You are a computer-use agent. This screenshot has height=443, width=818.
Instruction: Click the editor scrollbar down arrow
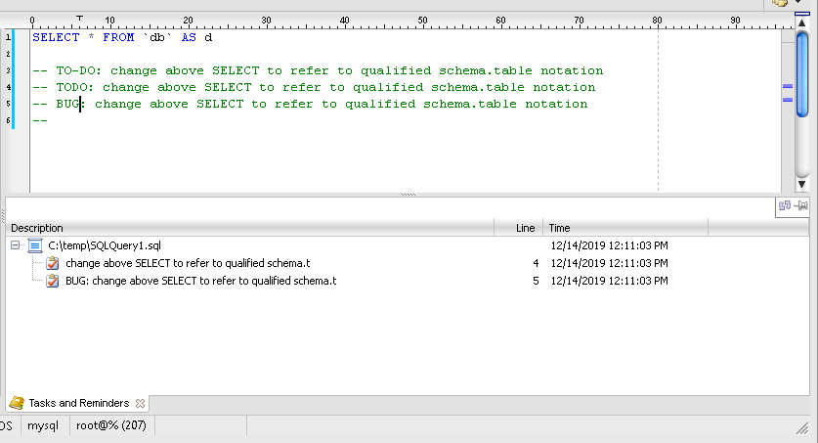(x=801, y=184)
